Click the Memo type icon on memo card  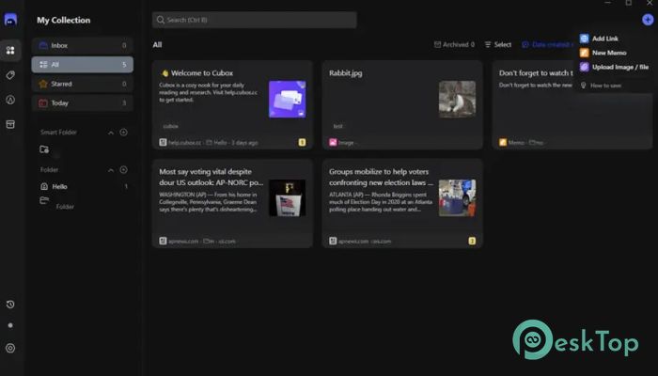[x=503, y=142]
